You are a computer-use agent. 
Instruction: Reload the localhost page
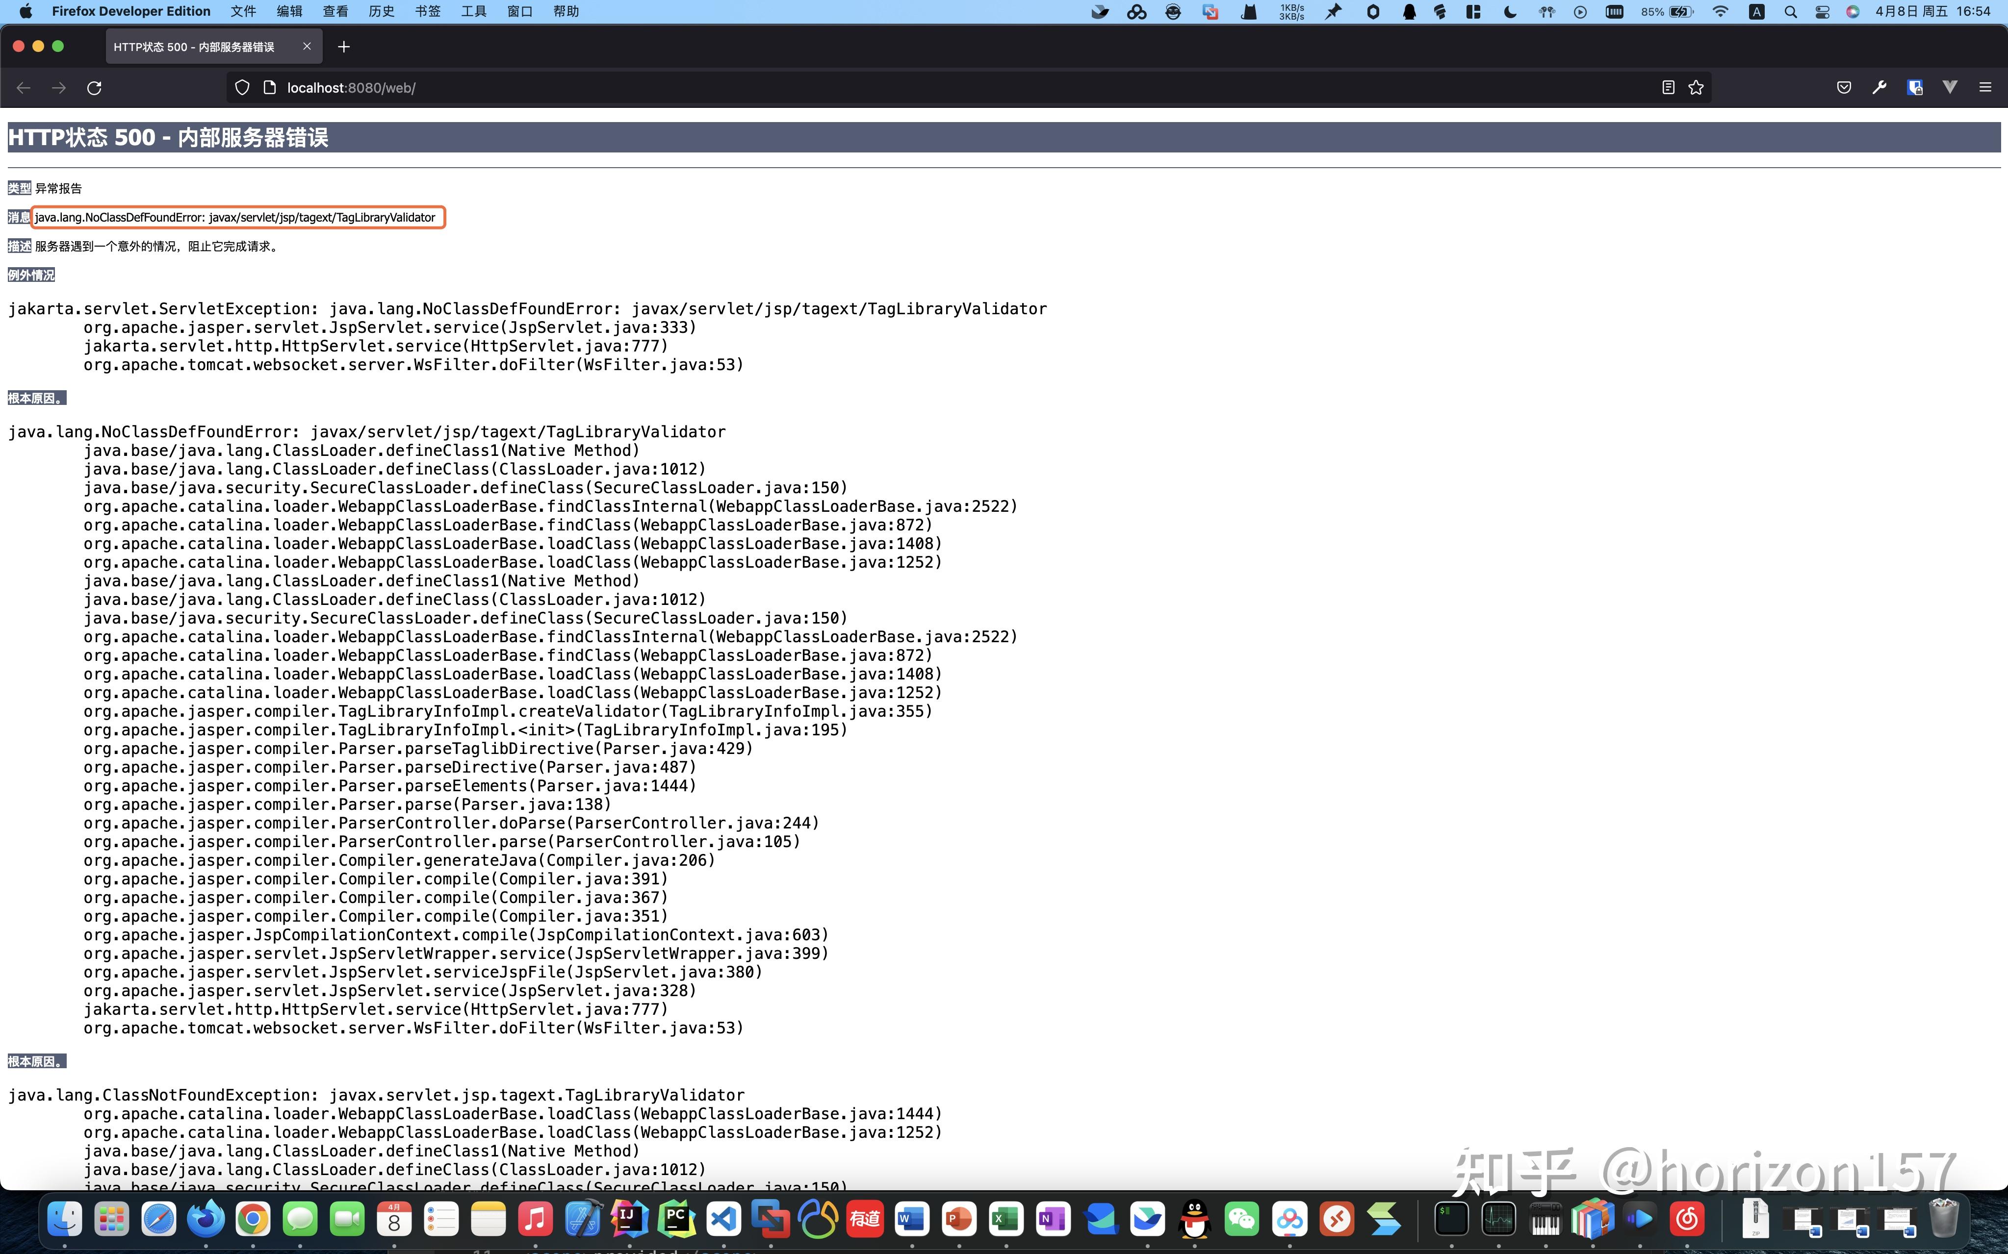95,88
